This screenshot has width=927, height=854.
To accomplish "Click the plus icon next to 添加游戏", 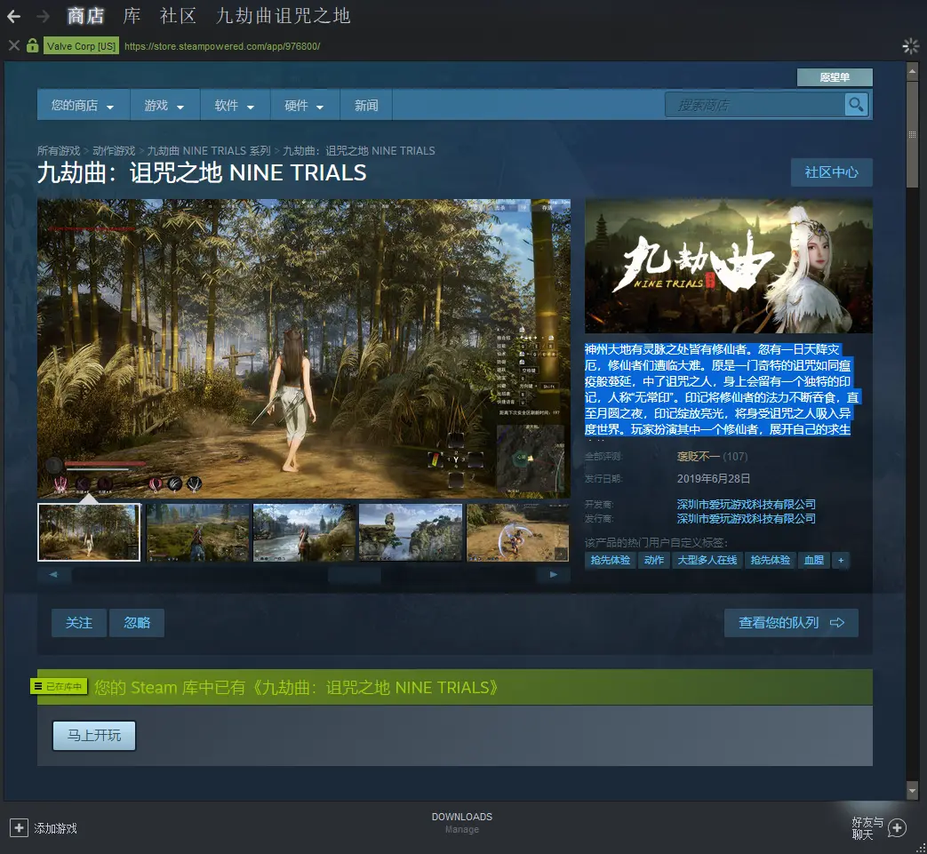I will [x=19, y=828].
